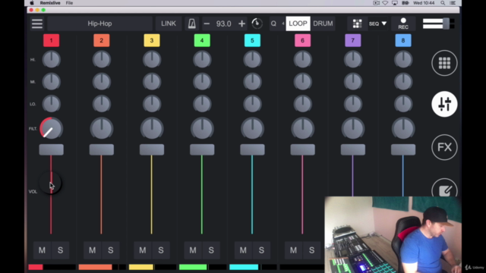Open the File menu
Image resolution: width=486 pixels, height=273 pixels.
coord(69,3)
